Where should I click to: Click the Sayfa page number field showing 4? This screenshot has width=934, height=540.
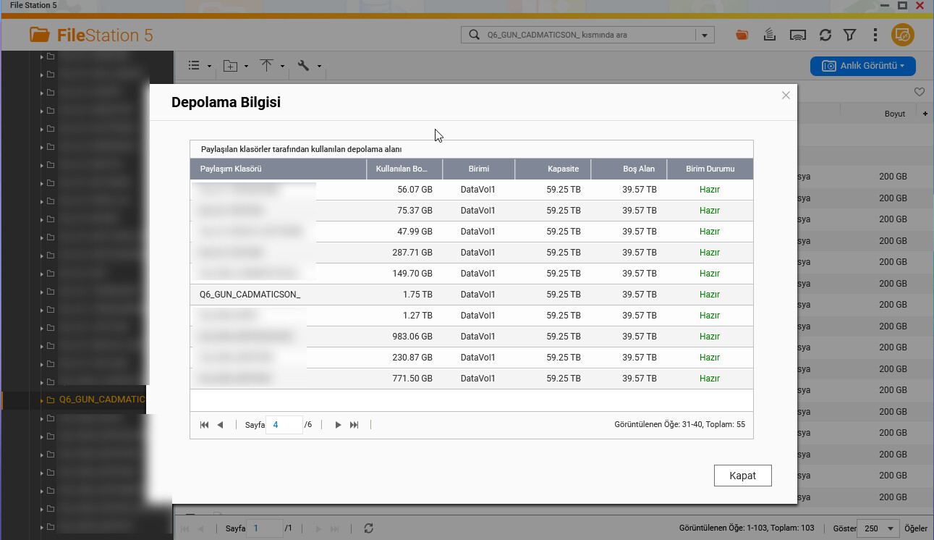284,425
